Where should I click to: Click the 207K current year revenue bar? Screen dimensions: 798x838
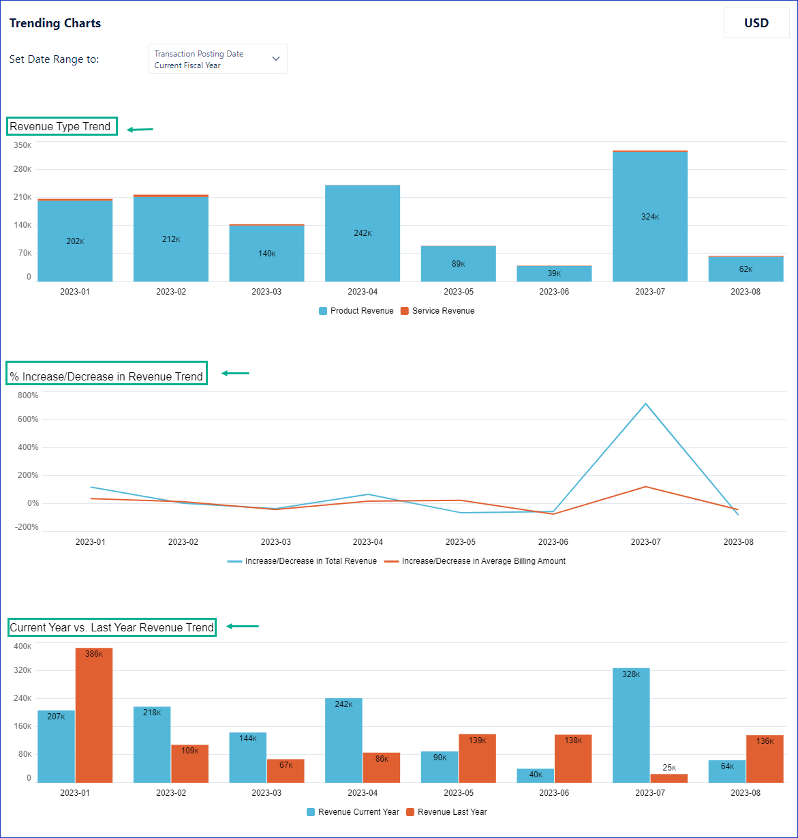coord(56,746)
